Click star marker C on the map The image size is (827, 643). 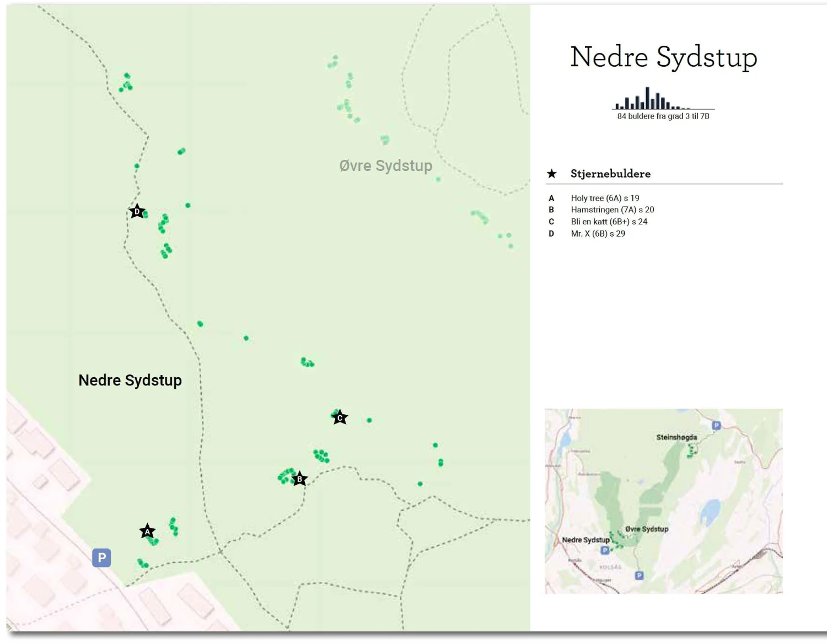coord(340,417)
